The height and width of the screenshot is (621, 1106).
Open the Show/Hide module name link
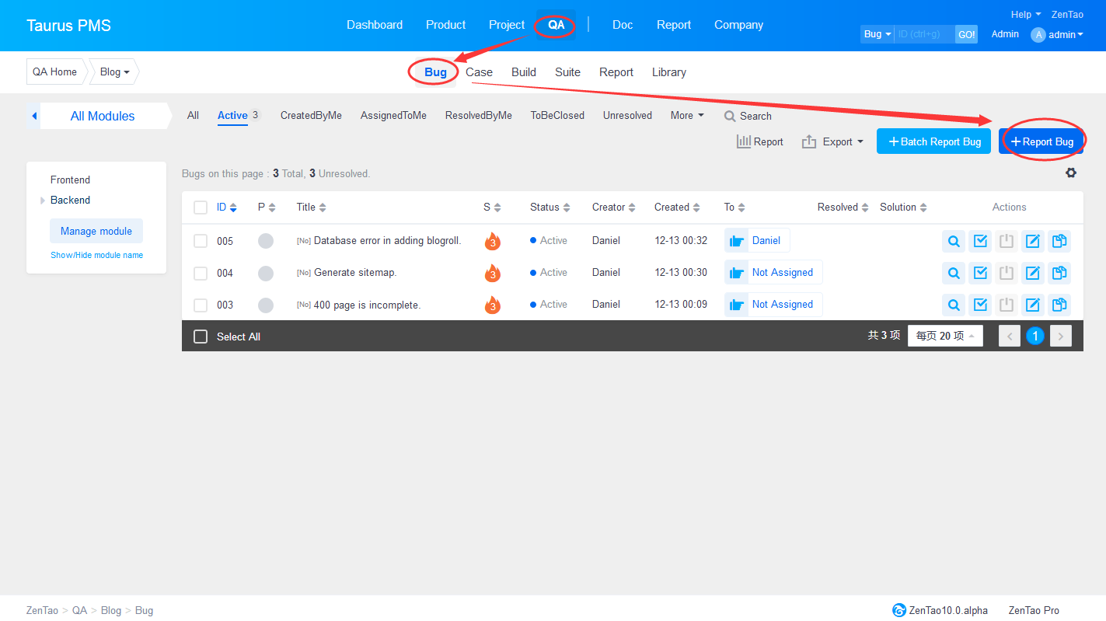click(96, 255)
